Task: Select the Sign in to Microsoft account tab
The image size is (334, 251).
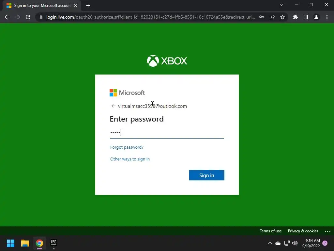Action: pyautogui.click(x=42, y=6)
